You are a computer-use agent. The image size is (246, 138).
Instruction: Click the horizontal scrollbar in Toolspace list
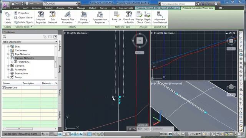click(x=19, y=129)
